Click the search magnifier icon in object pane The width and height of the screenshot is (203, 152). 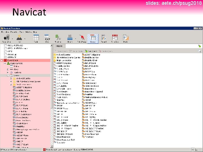pos(199,51)
